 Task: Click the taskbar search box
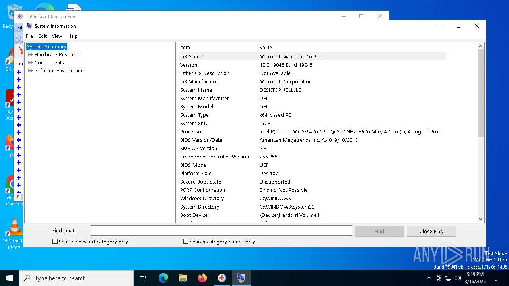point(76,278)
